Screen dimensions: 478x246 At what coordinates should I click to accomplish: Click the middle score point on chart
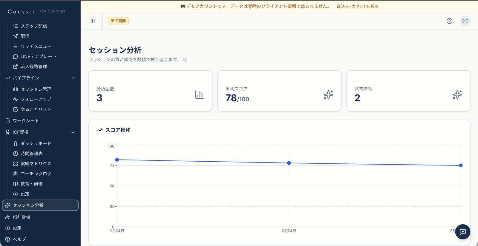click(289, 163)
